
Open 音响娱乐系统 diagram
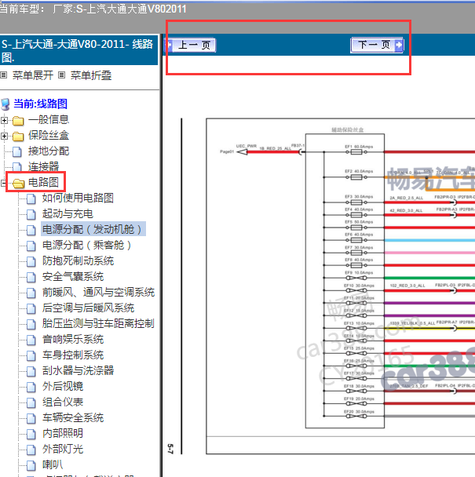pyautogui.click(x=73, y=339)
